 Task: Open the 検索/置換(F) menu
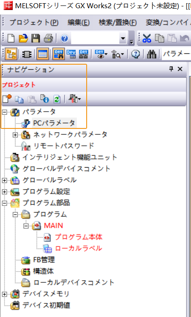[x=118, y=22]
